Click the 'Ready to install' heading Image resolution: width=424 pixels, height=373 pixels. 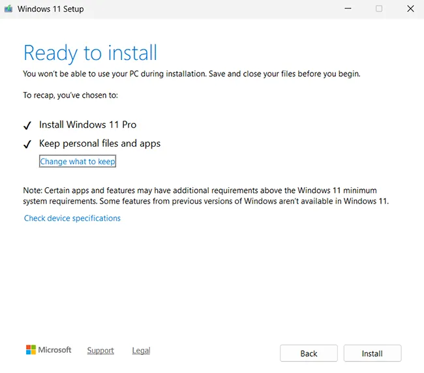point(90,53)
